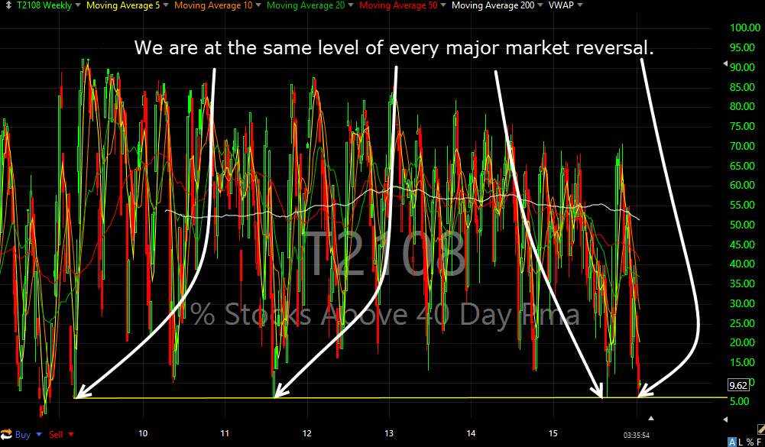765x447 pixels.
Task: Click the left-pointing triangle near the price axis
Action: [x=725, y=419]
